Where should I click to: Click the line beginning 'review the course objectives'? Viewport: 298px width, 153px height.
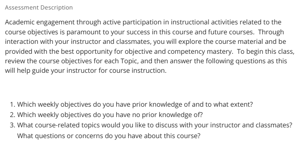pyautogui.click(x=146, y=61)
